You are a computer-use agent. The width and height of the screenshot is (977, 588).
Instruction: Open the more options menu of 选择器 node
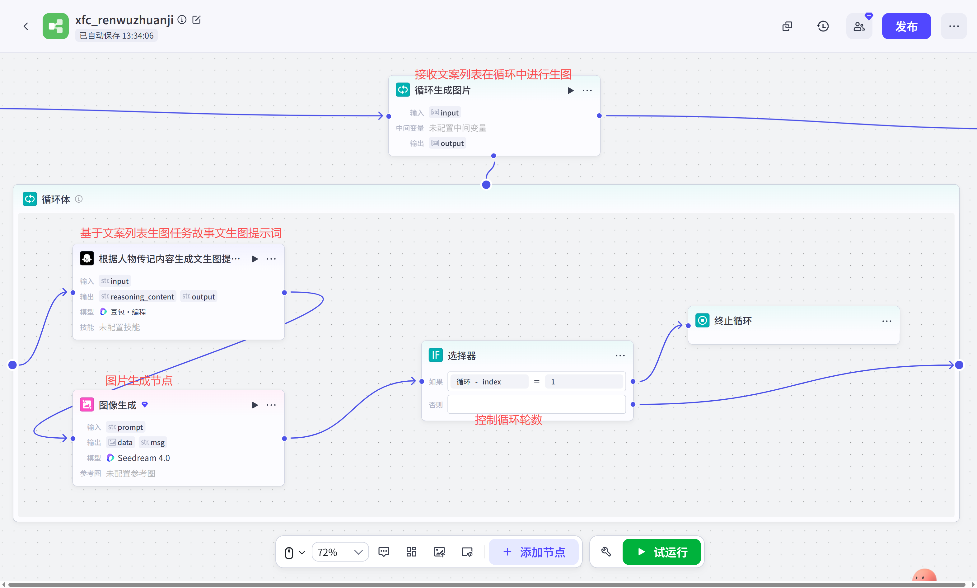[x=620, y=355]
